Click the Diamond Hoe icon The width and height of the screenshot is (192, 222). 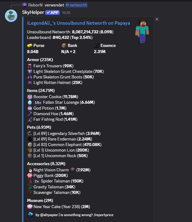tap(30, 114)
